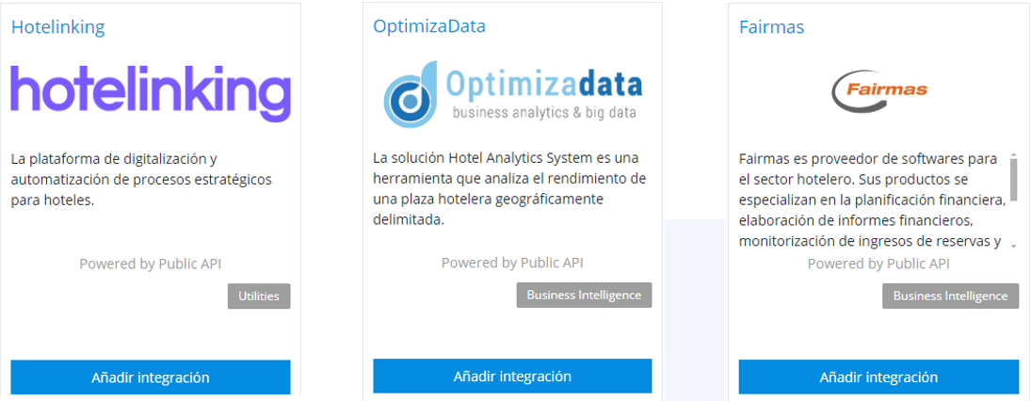
Task: Open the Fairmas title link
Action: click(772, 27)
